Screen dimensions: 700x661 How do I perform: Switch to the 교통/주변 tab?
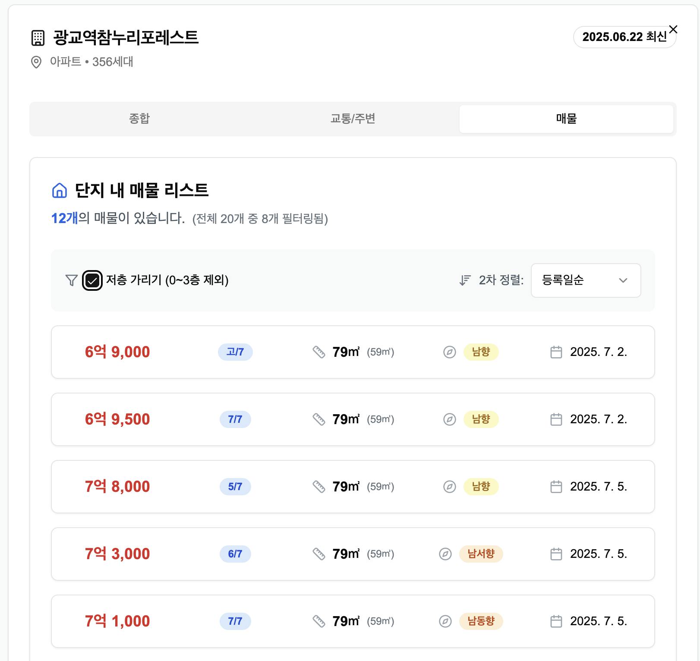point(353,119)
